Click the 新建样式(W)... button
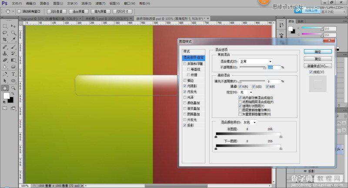Viewport: 348px width, 188px height. coord(318,66)
